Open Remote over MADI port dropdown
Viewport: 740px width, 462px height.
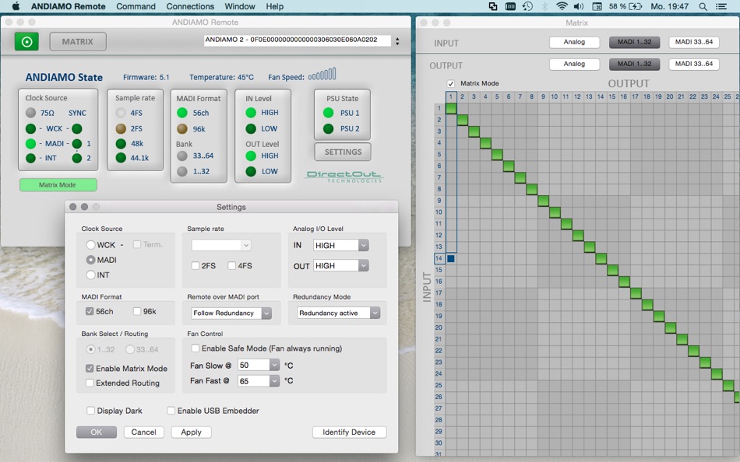pos(231,313)
